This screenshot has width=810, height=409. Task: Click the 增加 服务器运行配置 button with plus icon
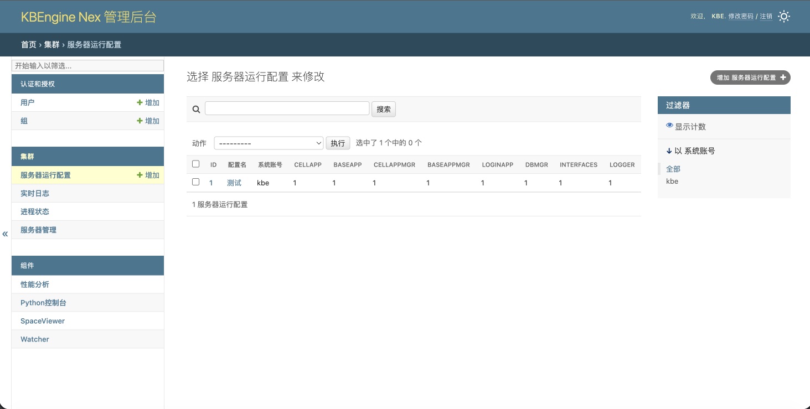click(750, 78)
